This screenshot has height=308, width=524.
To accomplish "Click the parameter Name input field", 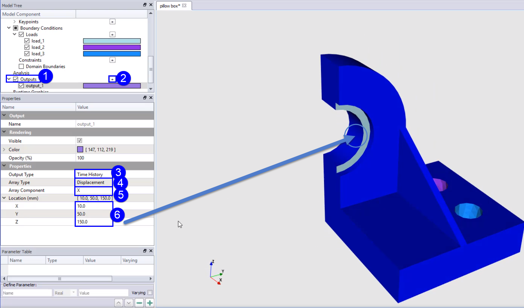I will click(27, 293).
